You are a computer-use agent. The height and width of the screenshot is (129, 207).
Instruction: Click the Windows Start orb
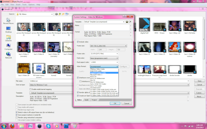pyautogui.click(x=4, y=126)
